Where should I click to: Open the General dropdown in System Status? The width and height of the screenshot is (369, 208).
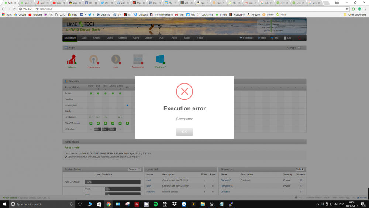tap(134, 169)
